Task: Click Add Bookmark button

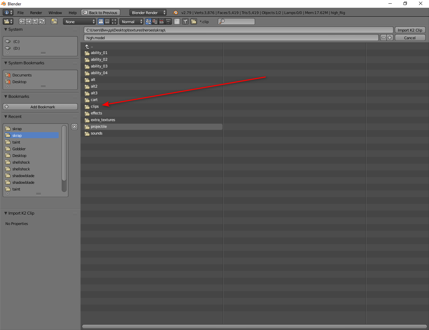Action: tap(40, 107)
